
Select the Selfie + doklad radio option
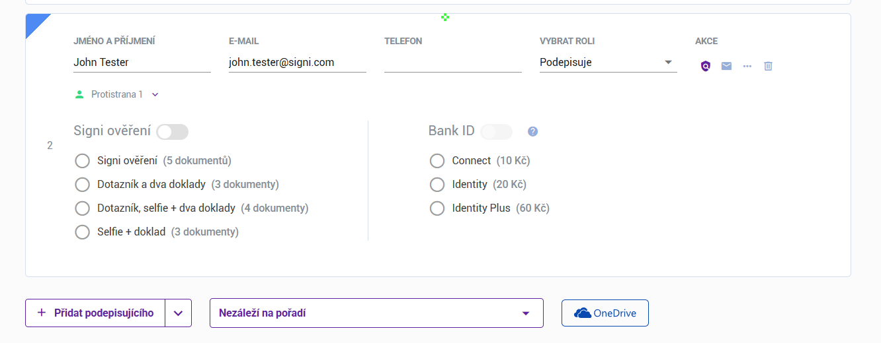(x=83, y=232)
